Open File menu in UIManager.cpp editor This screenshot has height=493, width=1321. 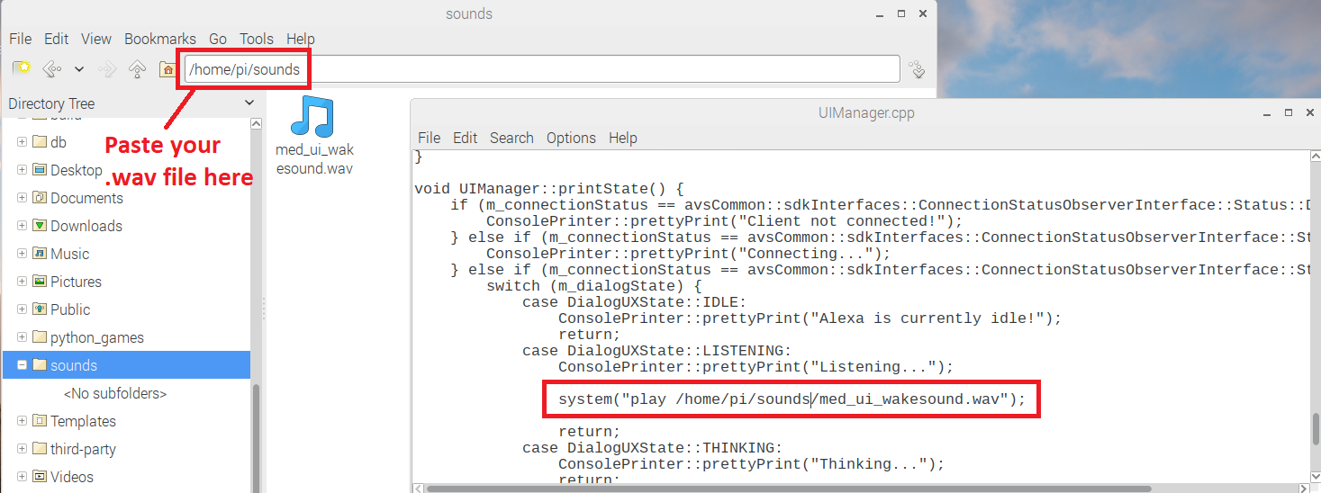pyautogui.click(x=430, y=138)
